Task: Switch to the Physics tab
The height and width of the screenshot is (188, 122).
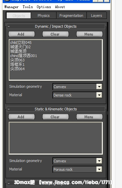Action: (44, 16)
